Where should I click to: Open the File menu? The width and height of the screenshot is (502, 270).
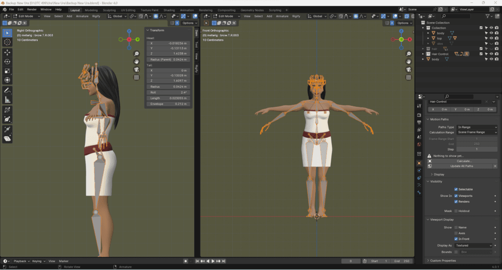12,10
